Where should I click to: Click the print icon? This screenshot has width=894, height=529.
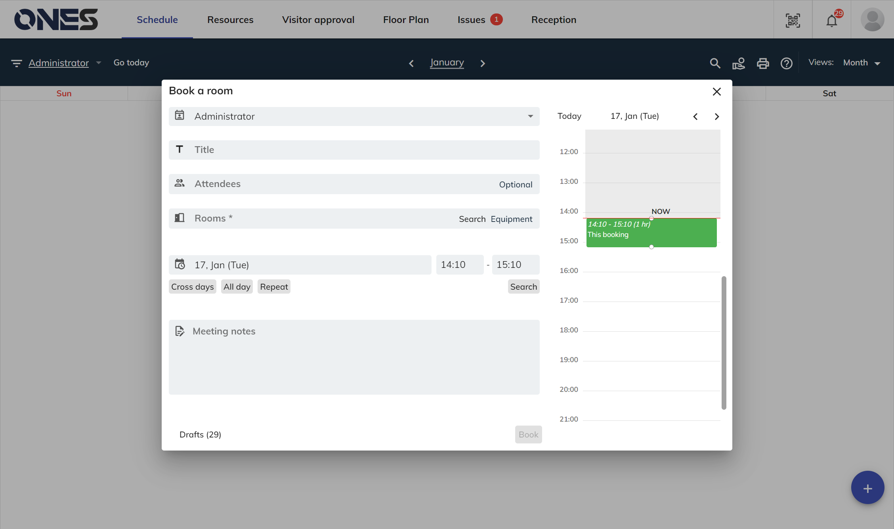[x=762, y=63]
